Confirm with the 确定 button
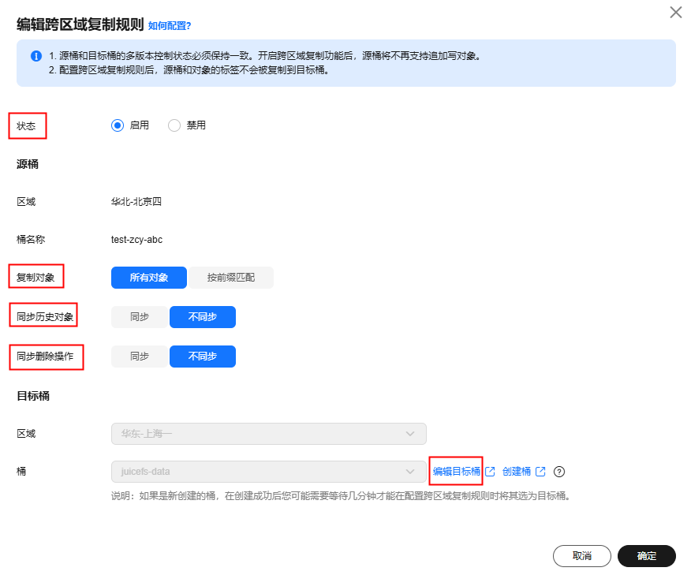The image size is (691, 575). point(647,556)
